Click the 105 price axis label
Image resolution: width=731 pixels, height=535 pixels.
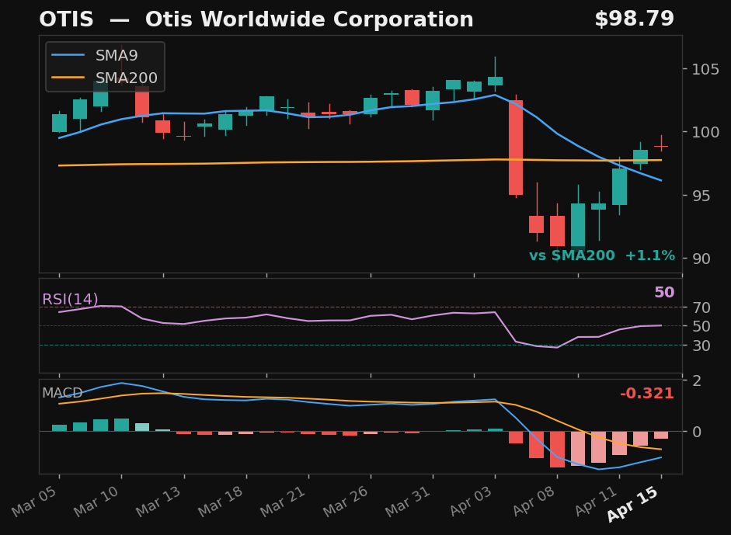click(x=705, y=69)
